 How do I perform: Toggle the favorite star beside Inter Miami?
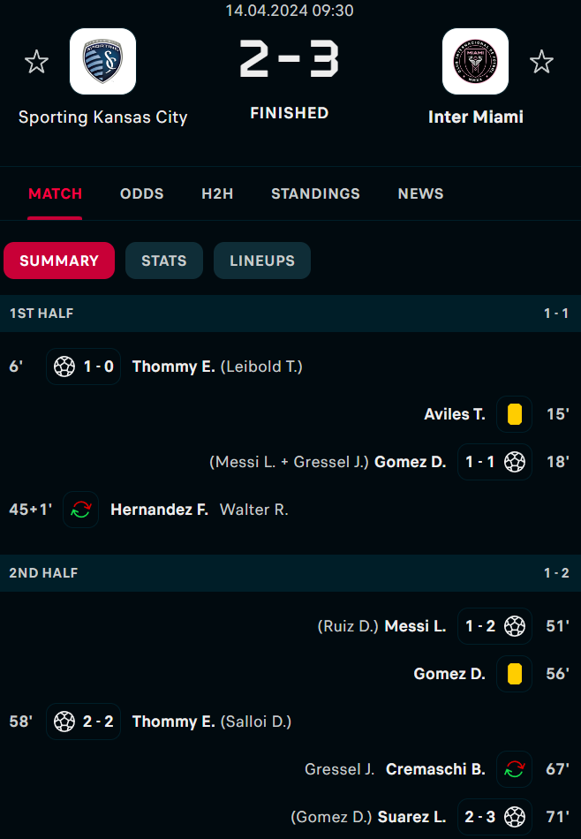coord(541,62)
